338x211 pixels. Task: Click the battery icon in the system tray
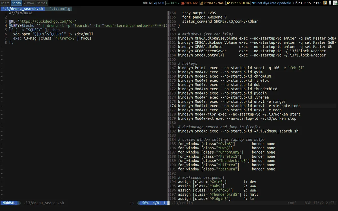coord(330,3)
